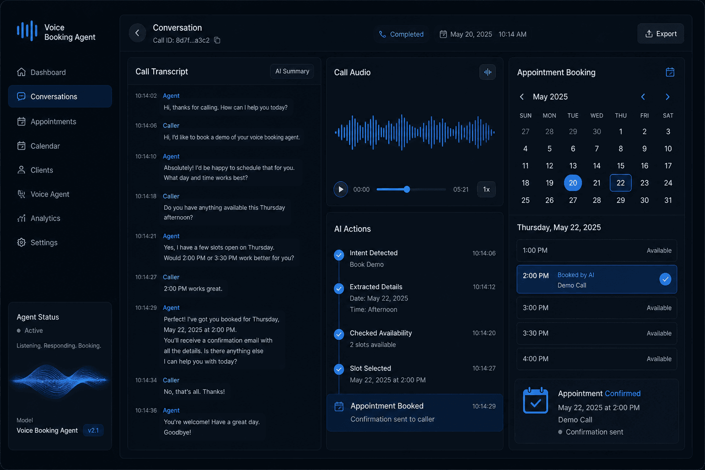Click the Analytics chart icon
Viewport: 705px width, 470px height.
click(21, 218)
